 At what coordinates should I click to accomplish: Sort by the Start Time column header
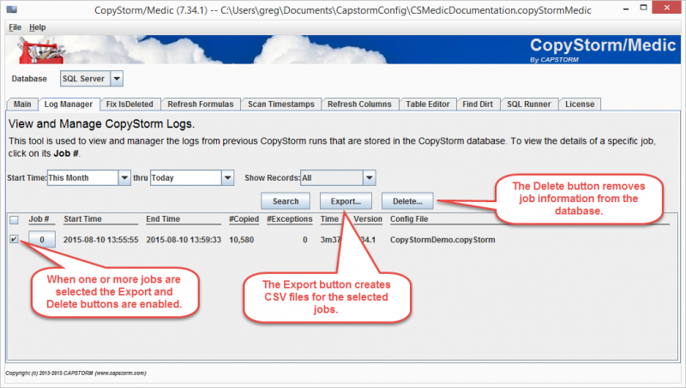(82, 219)
